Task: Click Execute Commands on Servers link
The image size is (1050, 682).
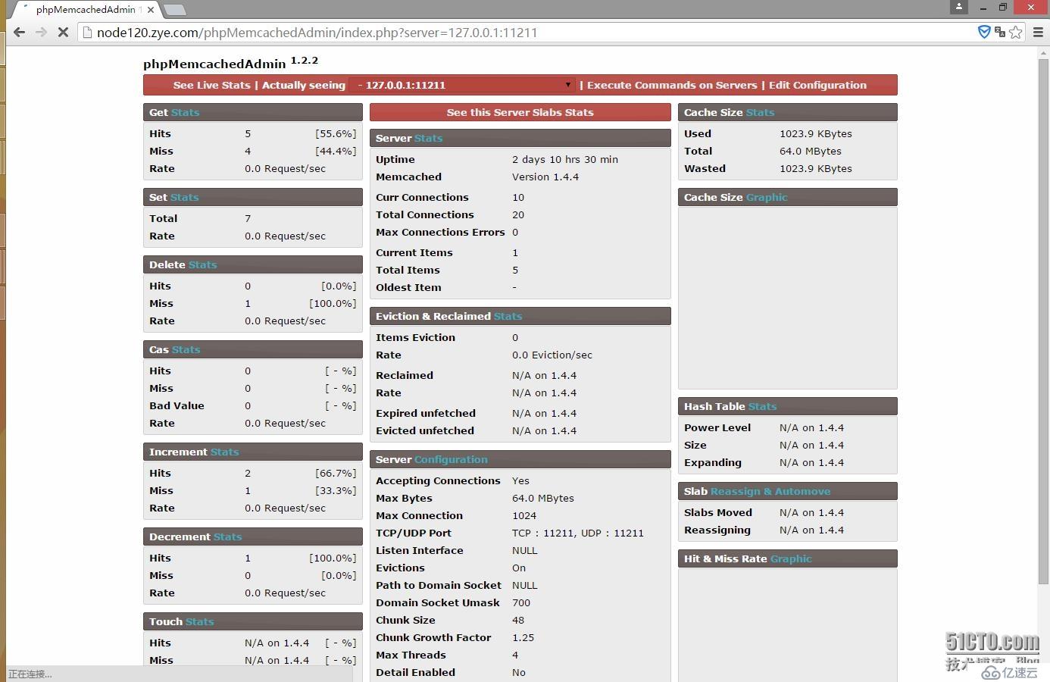Action: tap(672, 85)
